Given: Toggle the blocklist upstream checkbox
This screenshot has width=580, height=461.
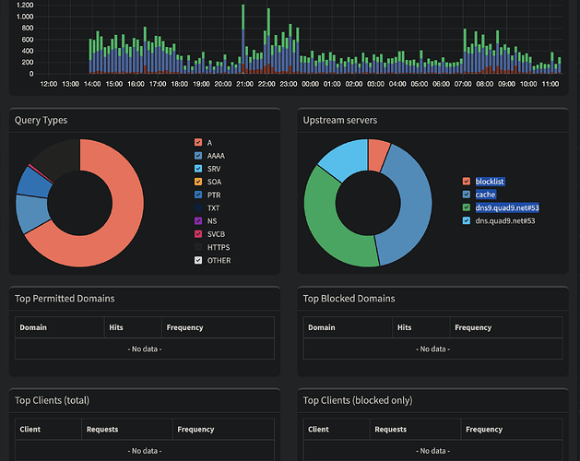Looking at the screenshot, I should (x=466, y=182).
